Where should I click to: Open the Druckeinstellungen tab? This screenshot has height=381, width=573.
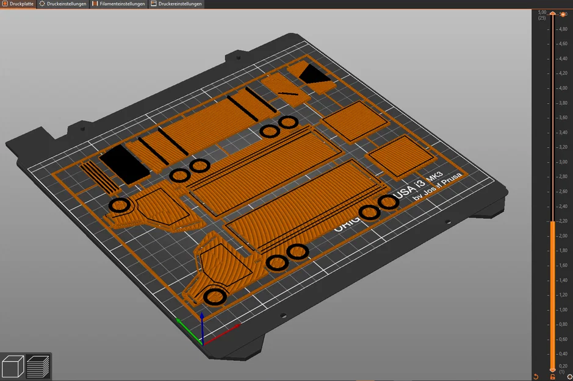click(63, 4)
